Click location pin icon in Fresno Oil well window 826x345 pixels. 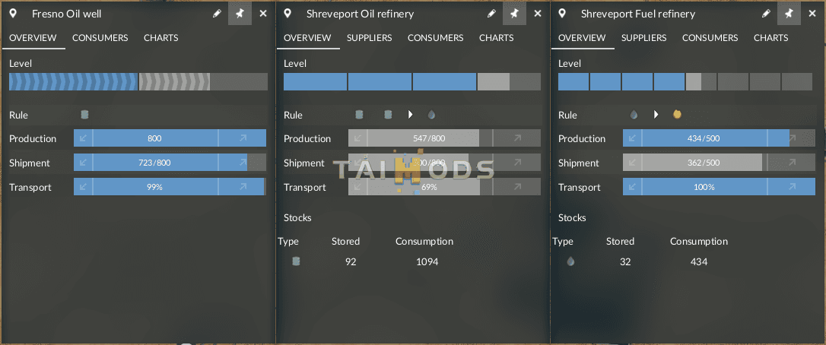[13, 14]
